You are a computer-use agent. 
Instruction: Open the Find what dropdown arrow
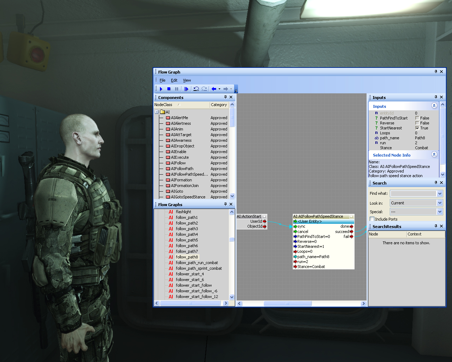440,193
